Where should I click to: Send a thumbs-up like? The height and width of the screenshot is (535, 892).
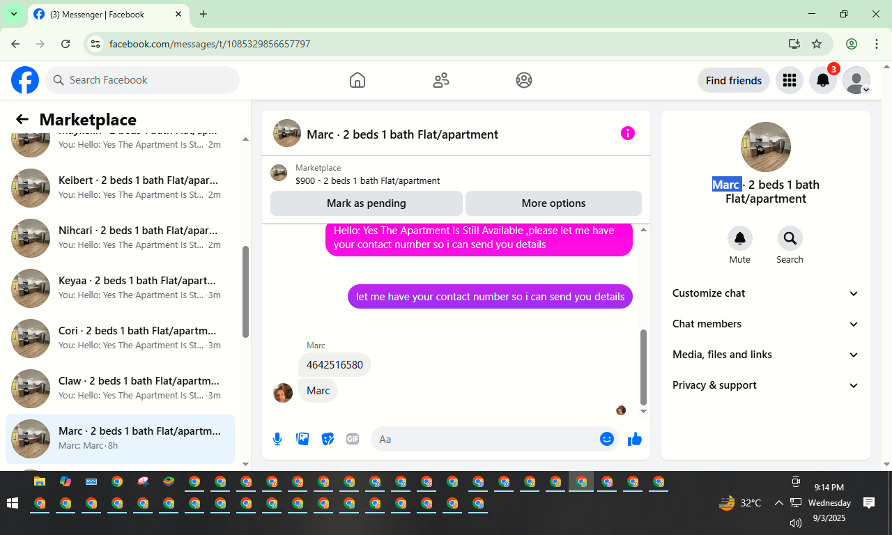635,439
